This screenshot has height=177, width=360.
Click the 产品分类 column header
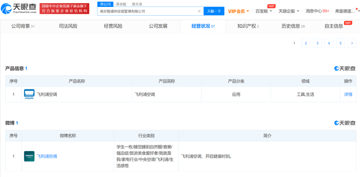236,82
